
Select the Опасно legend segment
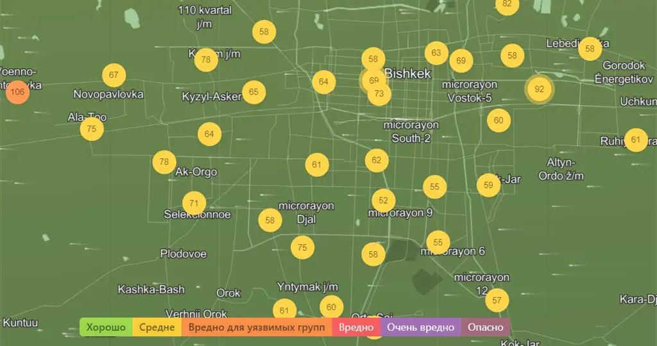click(x=485, y=327)
